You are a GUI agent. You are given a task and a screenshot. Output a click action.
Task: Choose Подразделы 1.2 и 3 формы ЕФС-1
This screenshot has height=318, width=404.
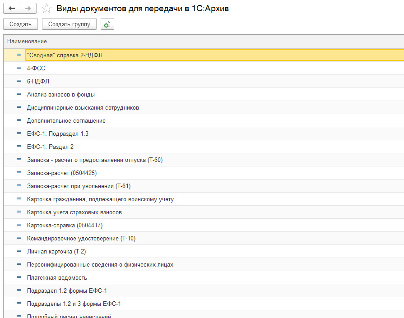coord(74,304)
